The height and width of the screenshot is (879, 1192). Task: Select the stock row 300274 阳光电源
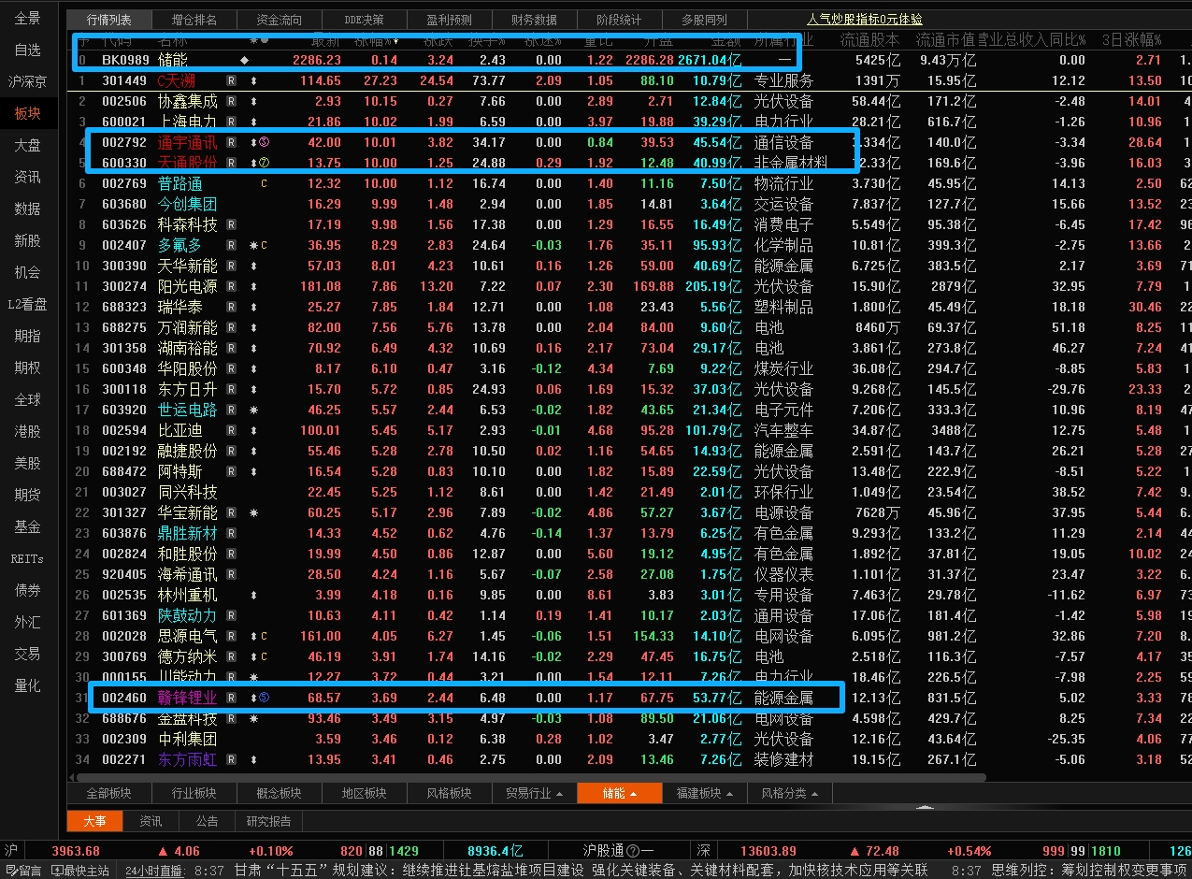click(631, 286)
